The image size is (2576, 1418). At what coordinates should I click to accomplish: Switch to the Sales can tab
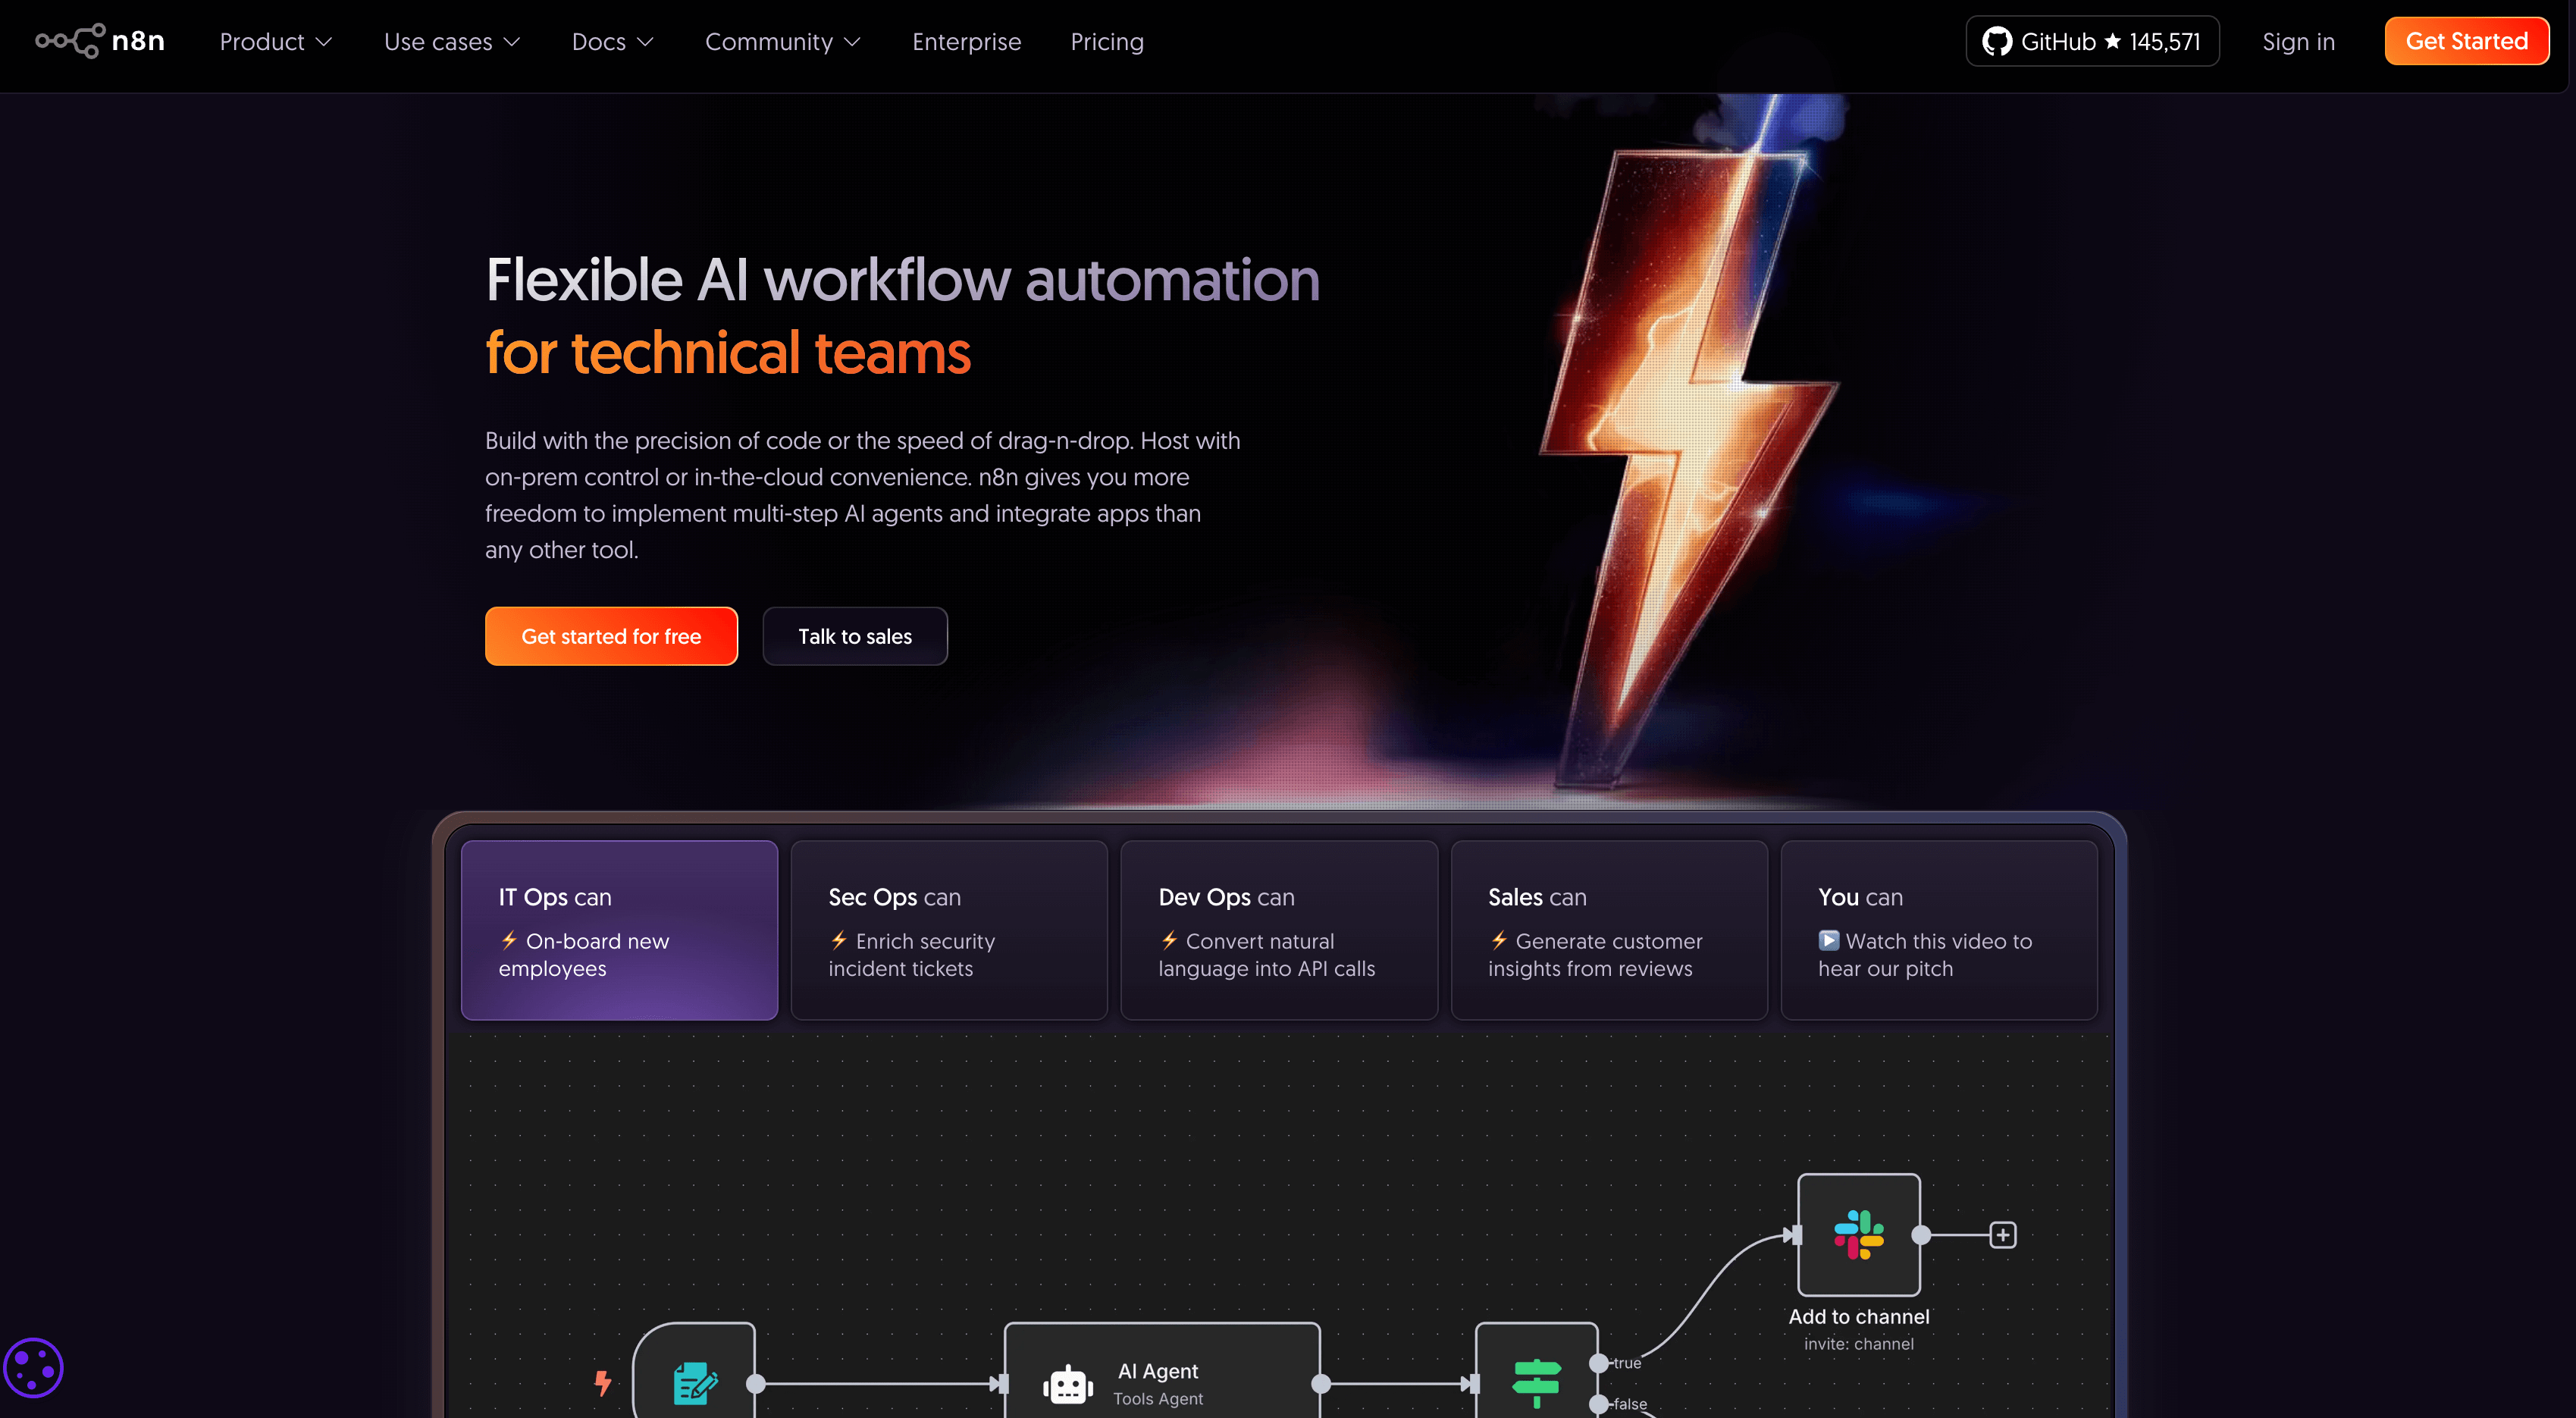1608,930
